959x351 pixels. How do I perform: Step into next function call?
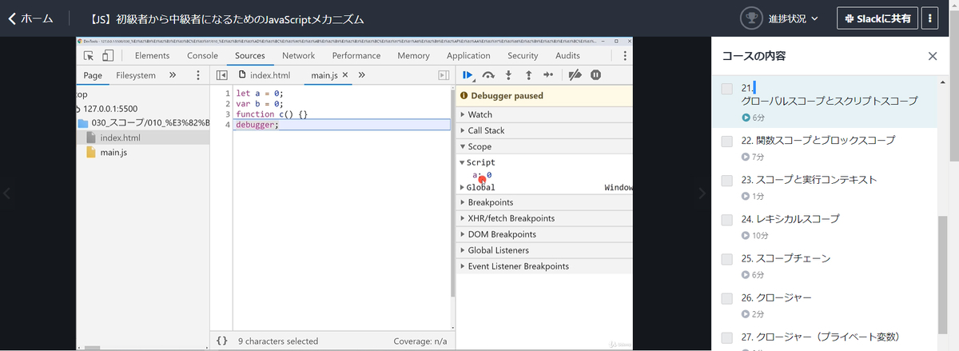[x=508, y=75]
